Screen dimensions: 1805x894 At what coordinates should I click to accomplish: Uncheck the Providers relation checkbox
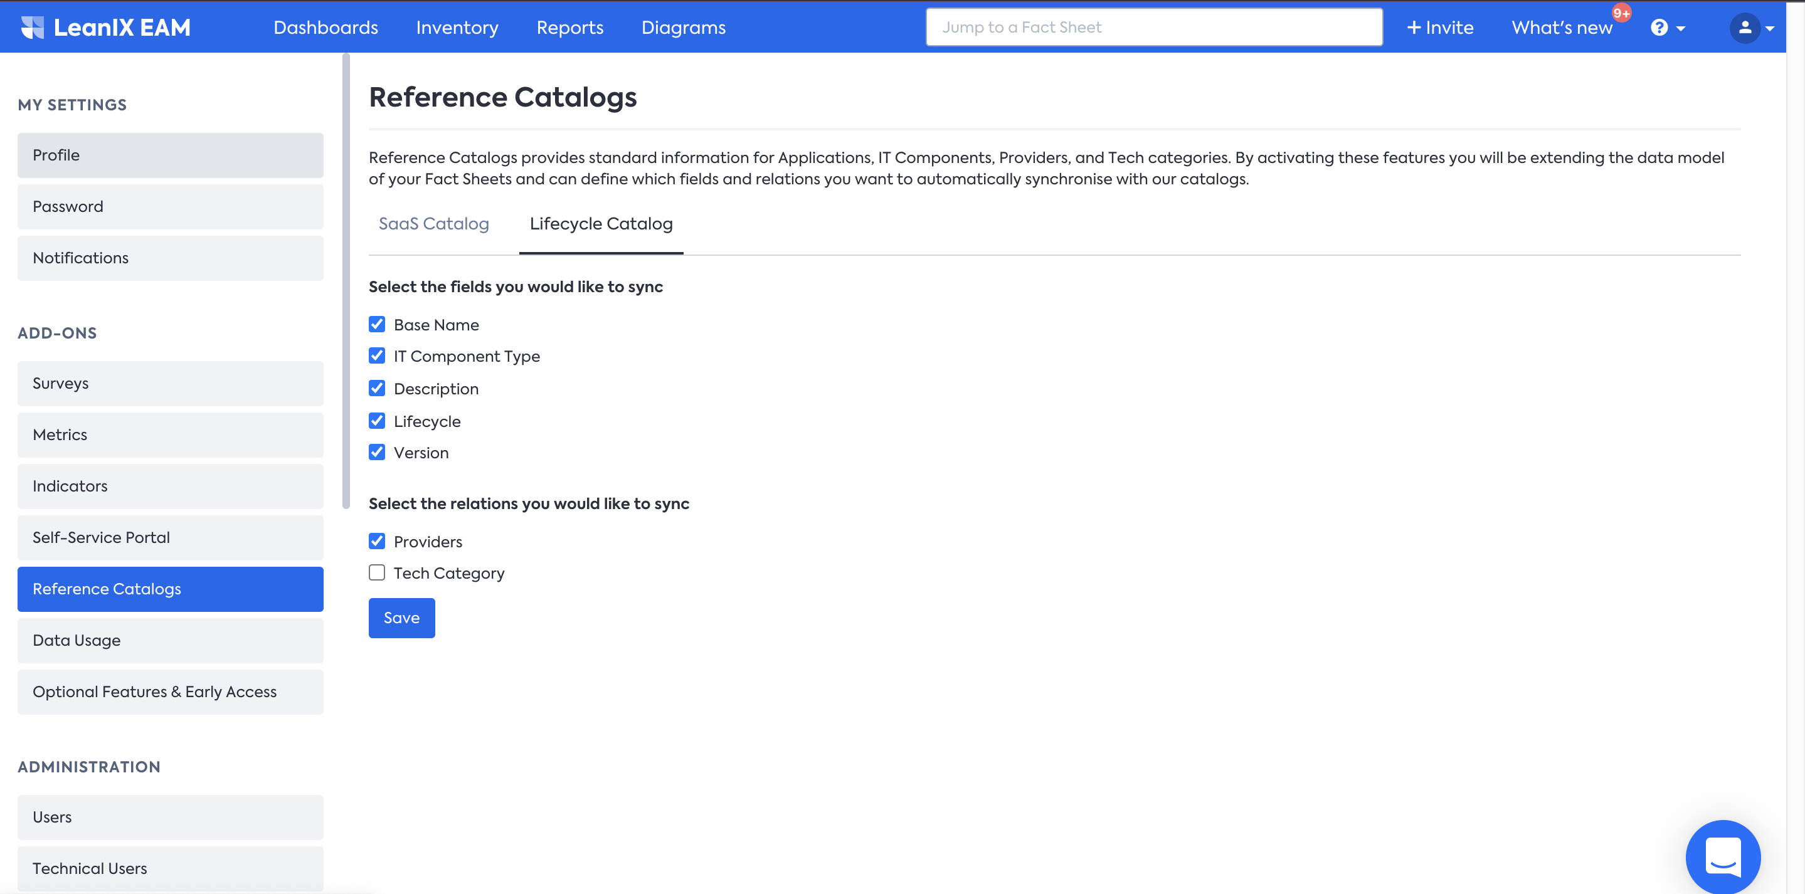click(x=376, y=541)
